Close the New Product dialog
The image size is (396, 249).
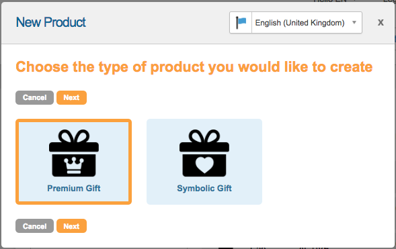pos(381,22)
